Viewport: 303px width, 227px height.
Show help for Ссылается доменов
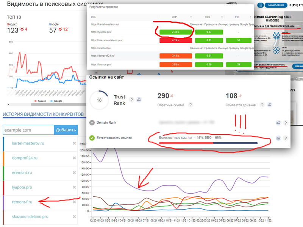click(262, 105)
